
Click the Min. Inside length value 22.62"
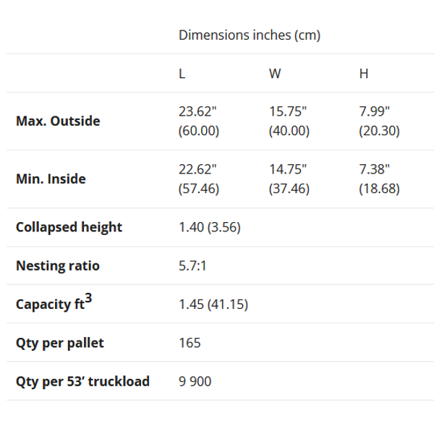tap(197, 169)
